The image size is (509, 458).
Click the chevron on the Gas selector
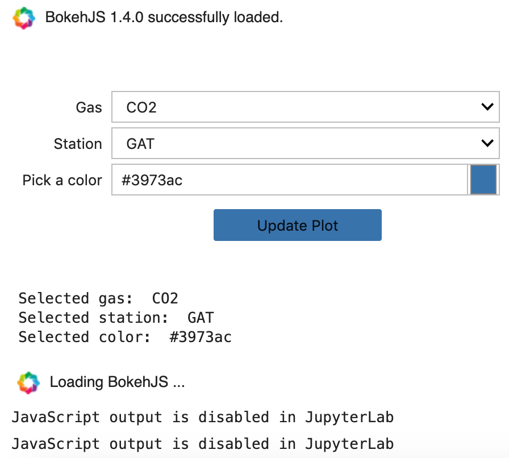tap(487, 107)
